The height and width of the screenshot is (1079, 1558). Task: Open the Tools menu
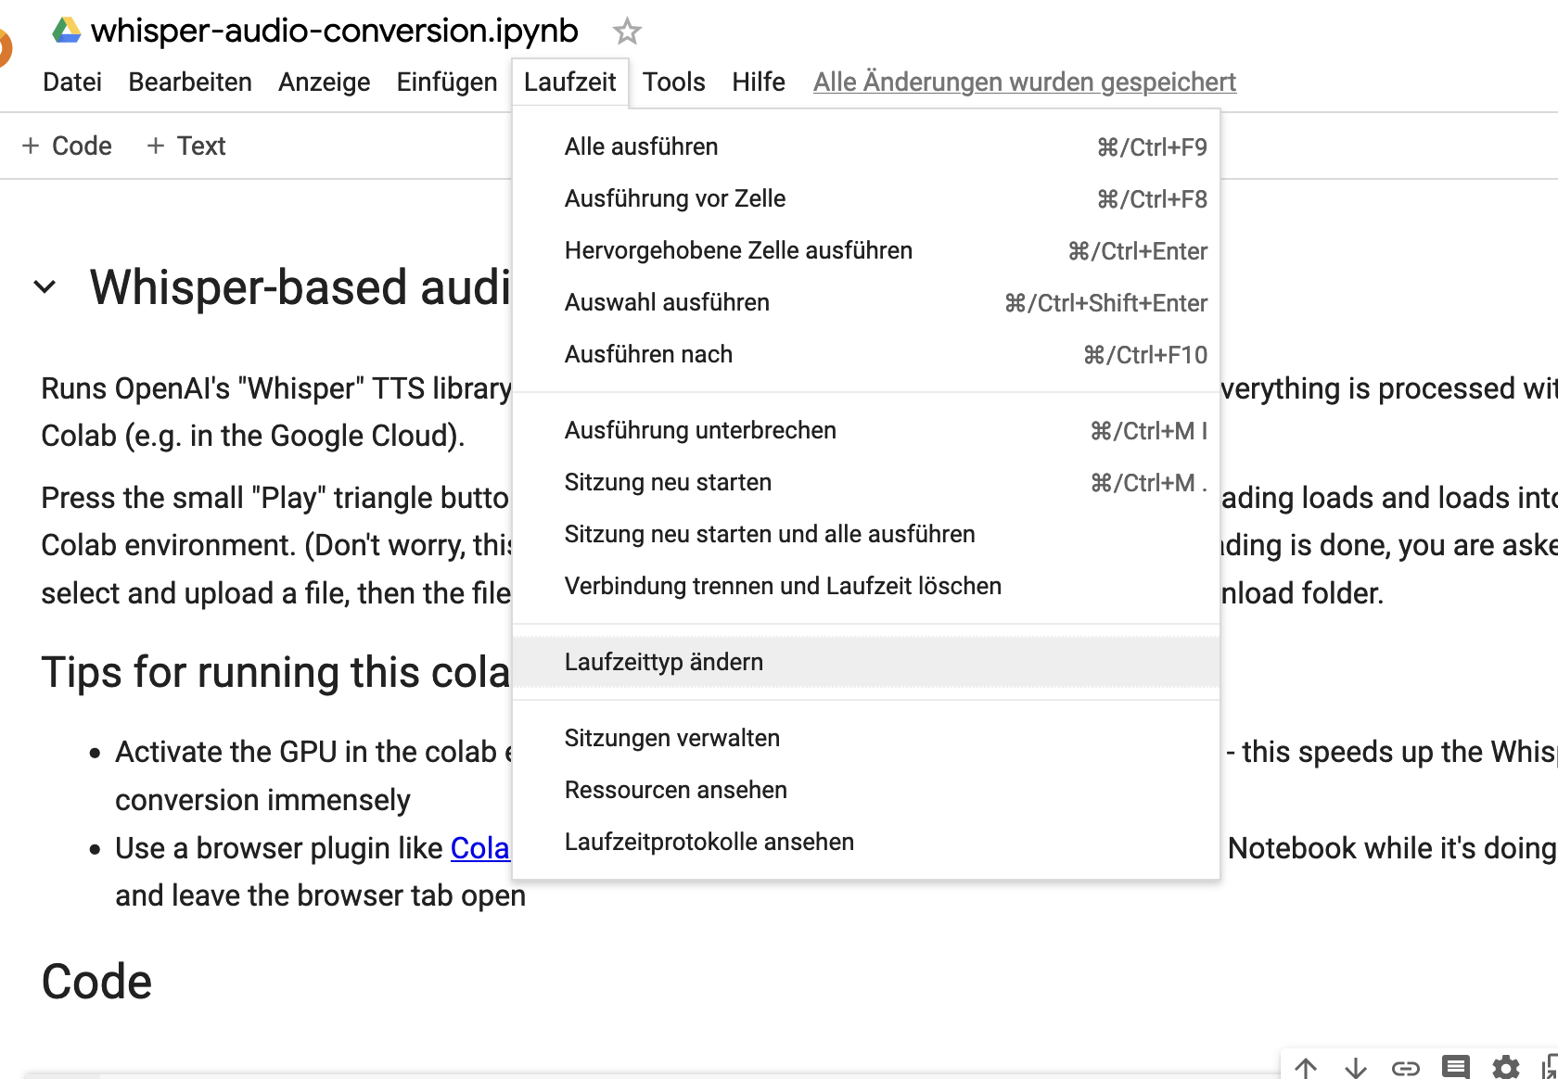tap(674, 82)
